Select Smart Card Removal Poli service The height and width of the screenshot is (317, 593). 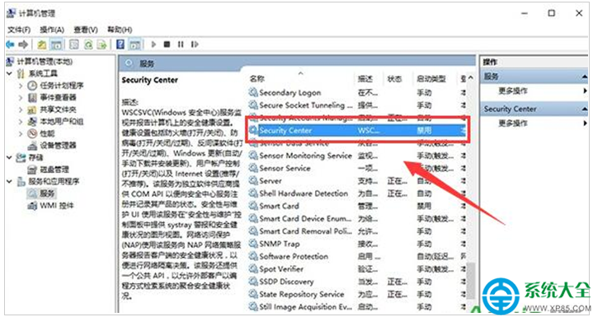tap(356, 231)
